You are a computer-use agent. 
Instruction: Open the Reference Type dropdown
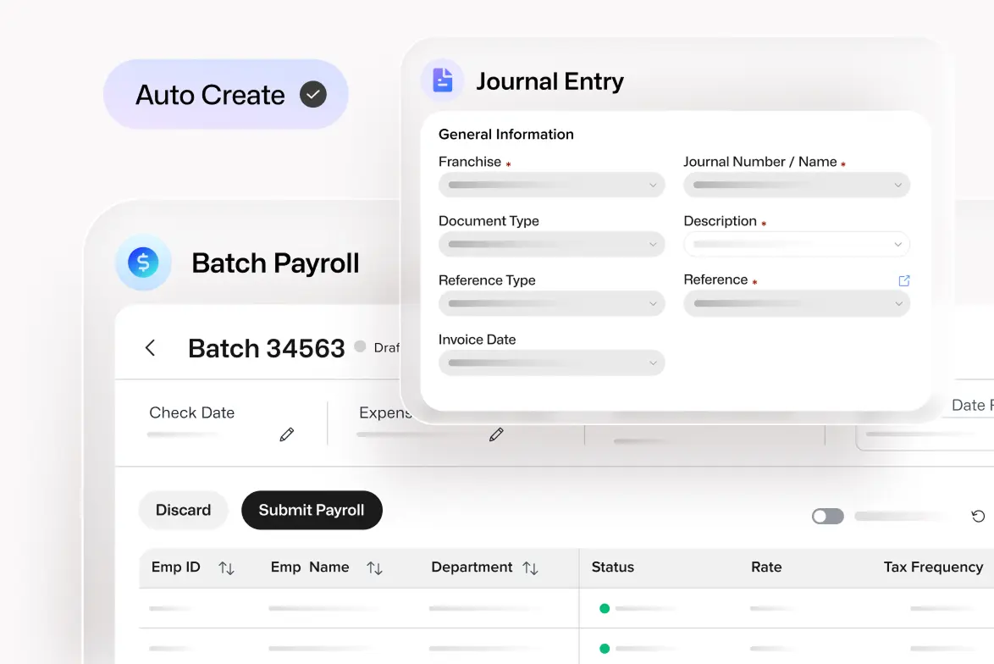point(551,304)
